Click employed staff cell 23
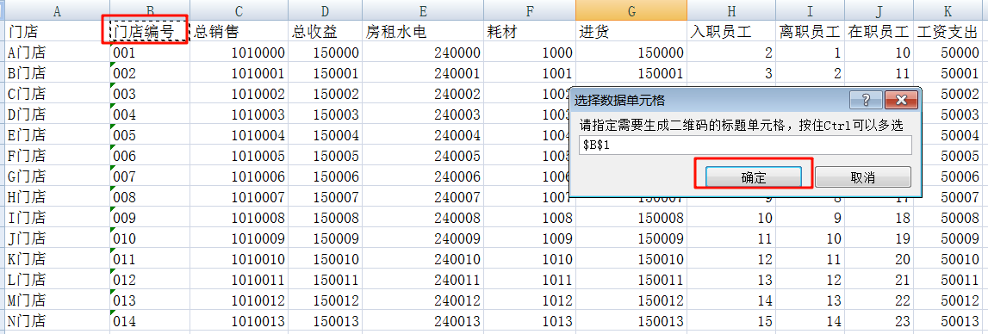 (x=879, y=321)
